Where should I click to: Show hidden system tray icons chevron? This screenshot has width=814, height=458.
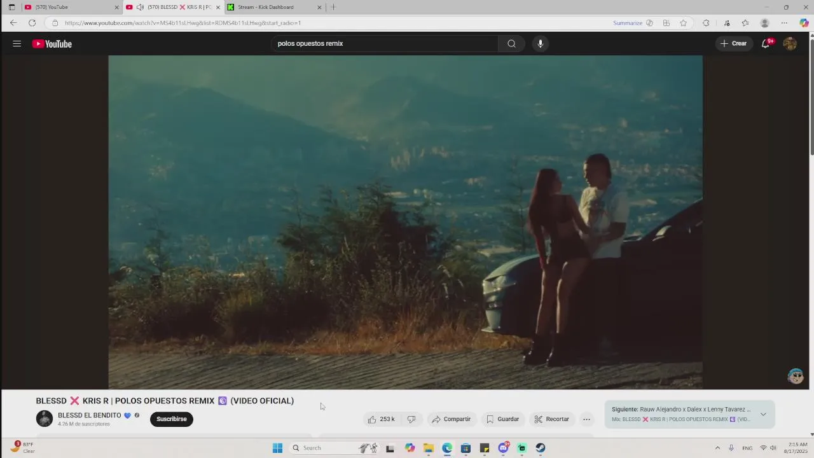pos(717,448)
